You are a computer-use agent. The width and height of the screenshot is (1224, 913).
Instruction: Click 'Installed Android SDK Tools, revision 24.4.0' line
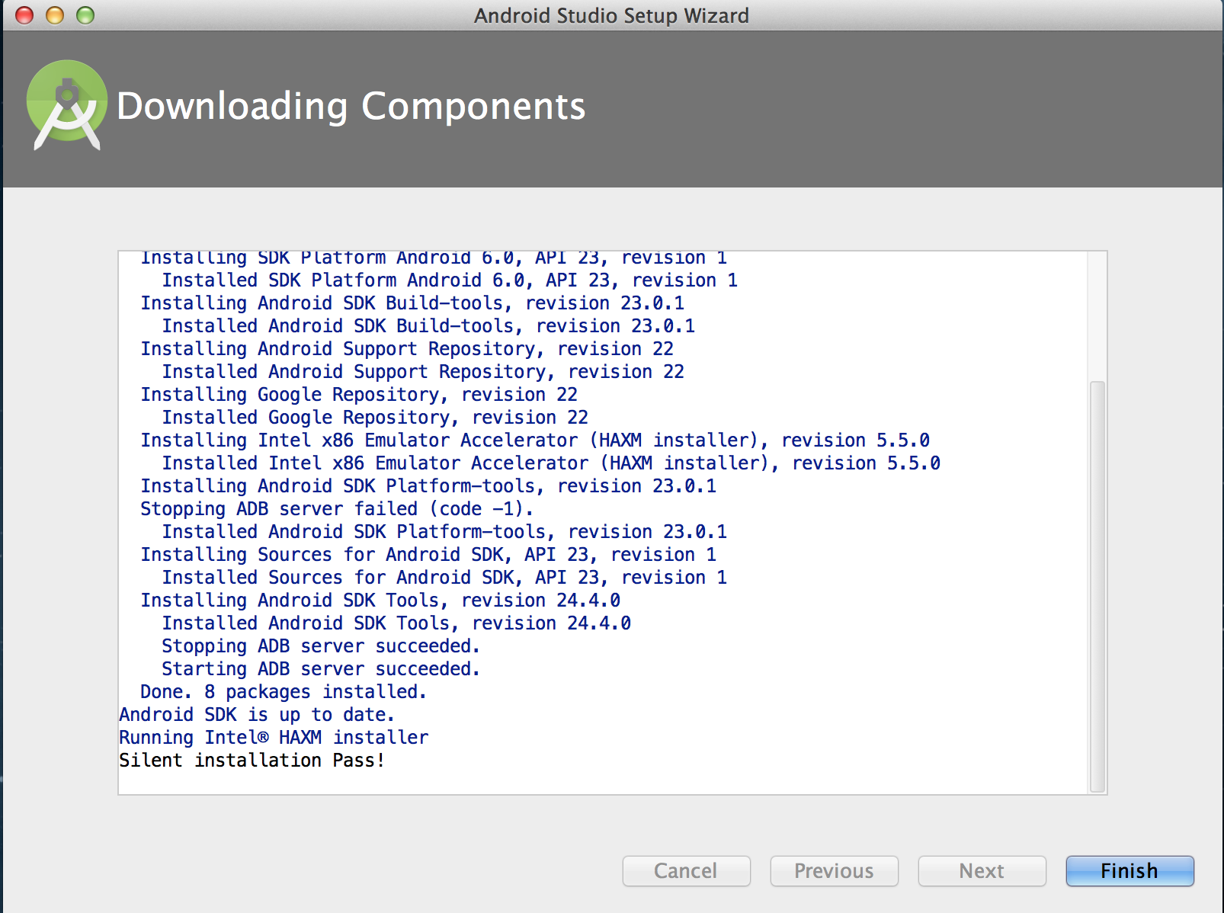pyautogui.click(x=396, y=623)
